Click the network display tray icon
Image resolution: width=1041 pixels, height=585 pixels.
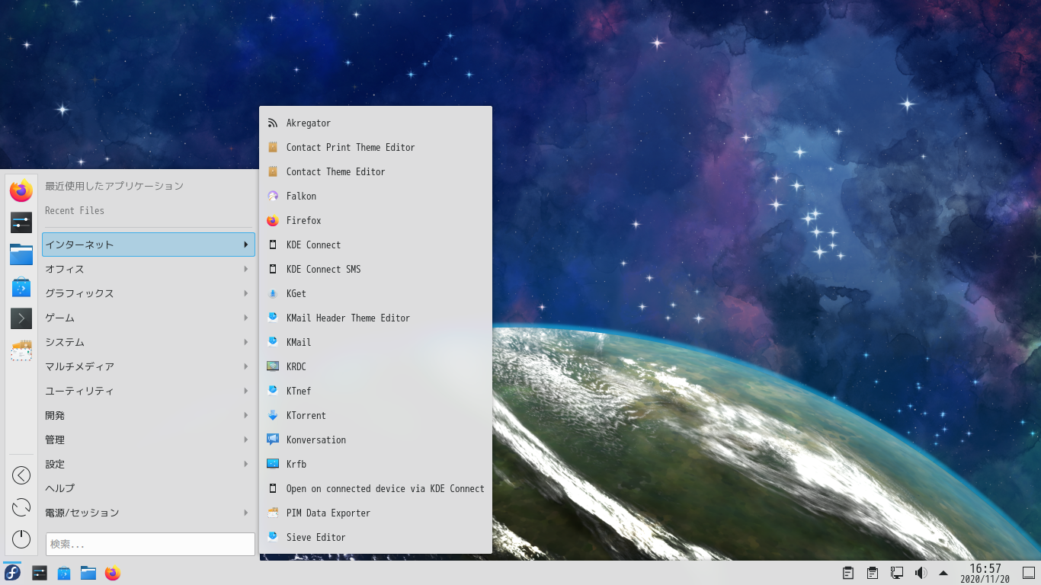(x=897, y=573)
